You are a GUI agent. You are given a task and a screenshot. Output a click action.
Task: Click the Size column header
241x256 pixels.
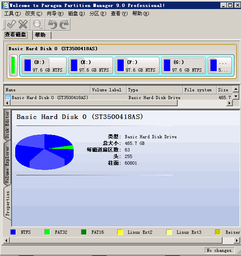pyautogui.click(x=225, y=90)
